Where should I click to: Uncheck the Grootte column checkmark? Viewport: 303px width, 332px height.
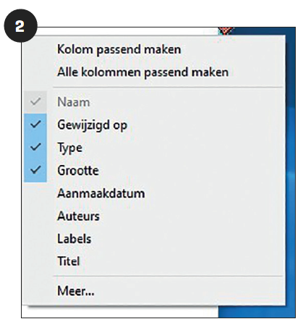click(35, 170)
